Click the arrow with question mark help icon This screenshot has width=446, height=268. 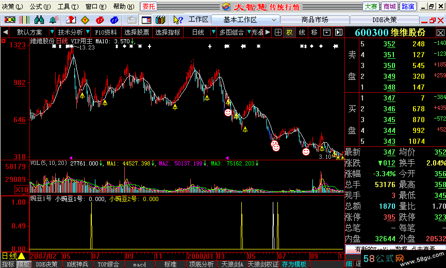[178, 20]
